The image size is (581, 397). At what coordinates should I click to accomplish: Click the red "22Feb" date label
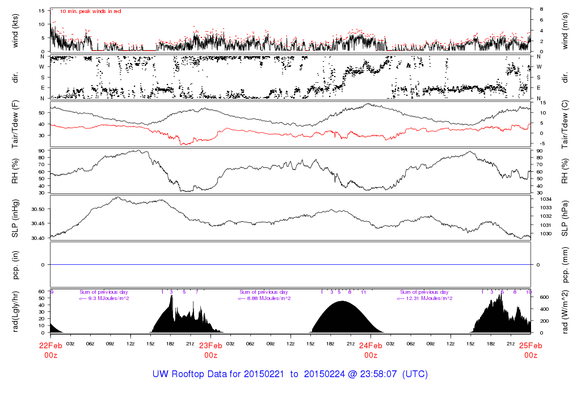click(x=50, y=345)
